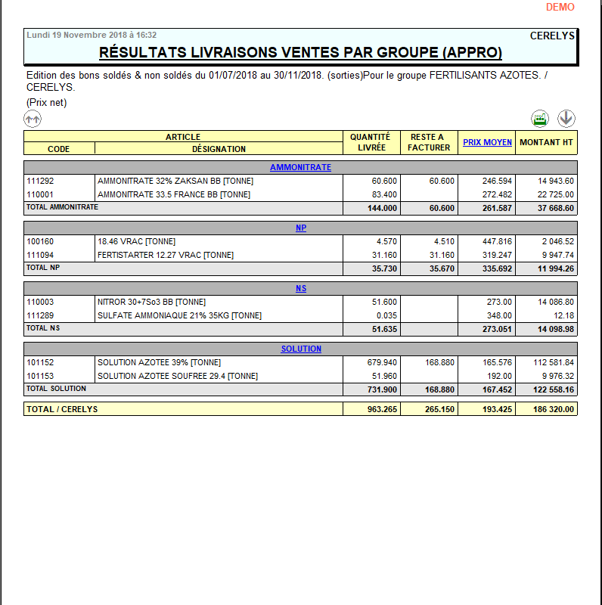This screenshot has width=602, height=605.
Task: Click the red DEMO label
Action: click(x=560, y=8)
